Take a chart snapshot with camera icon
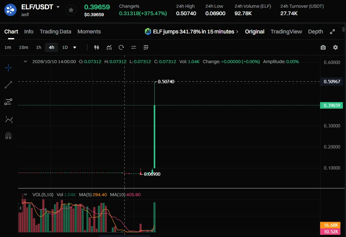This screenshot has width=346, height=237. coord(323,47)
